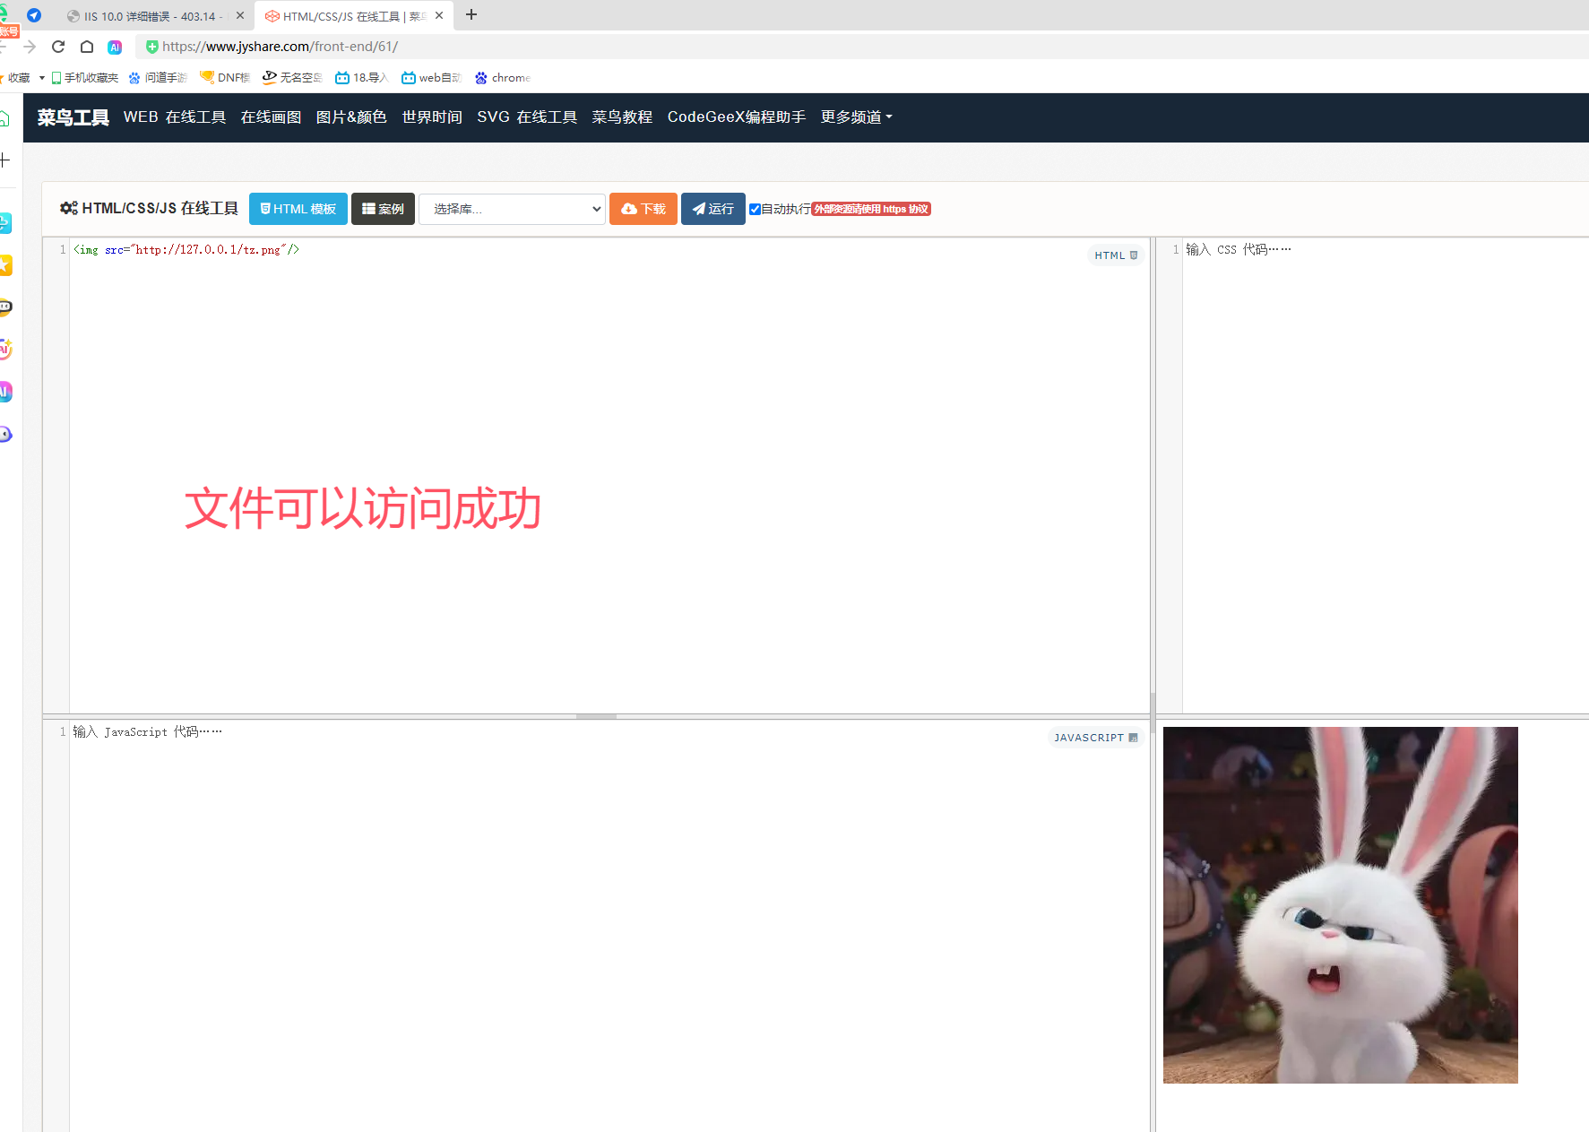Click the orange 下载 button
1589x1132 pixels.
[643, 209]
